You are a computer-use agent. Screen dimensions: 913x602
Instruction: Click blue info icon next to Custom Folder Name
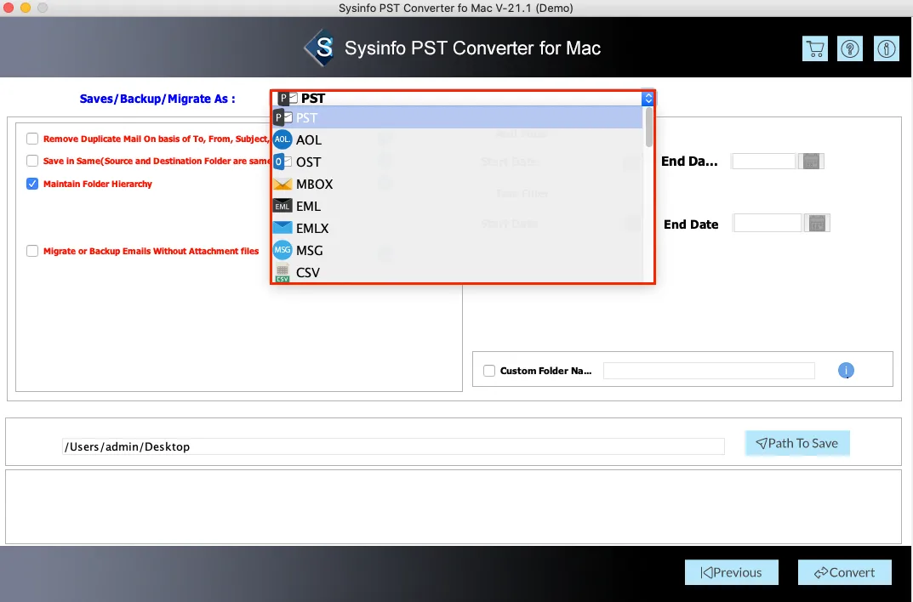tap(846, 370)
